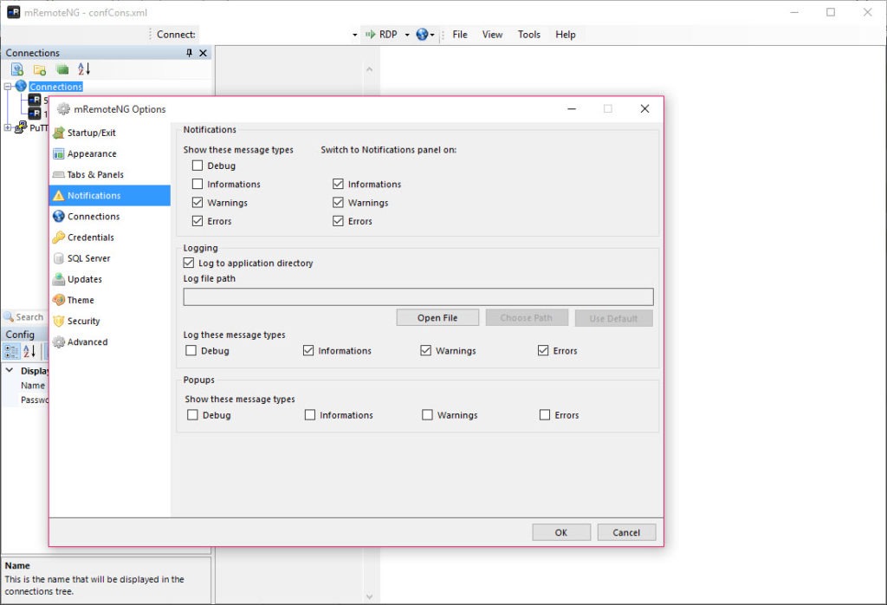Image resolution: width=887 pixels, height=605 pixels.
Task: Uncheck Errors under Notifications message types
Action: point(197,221)
